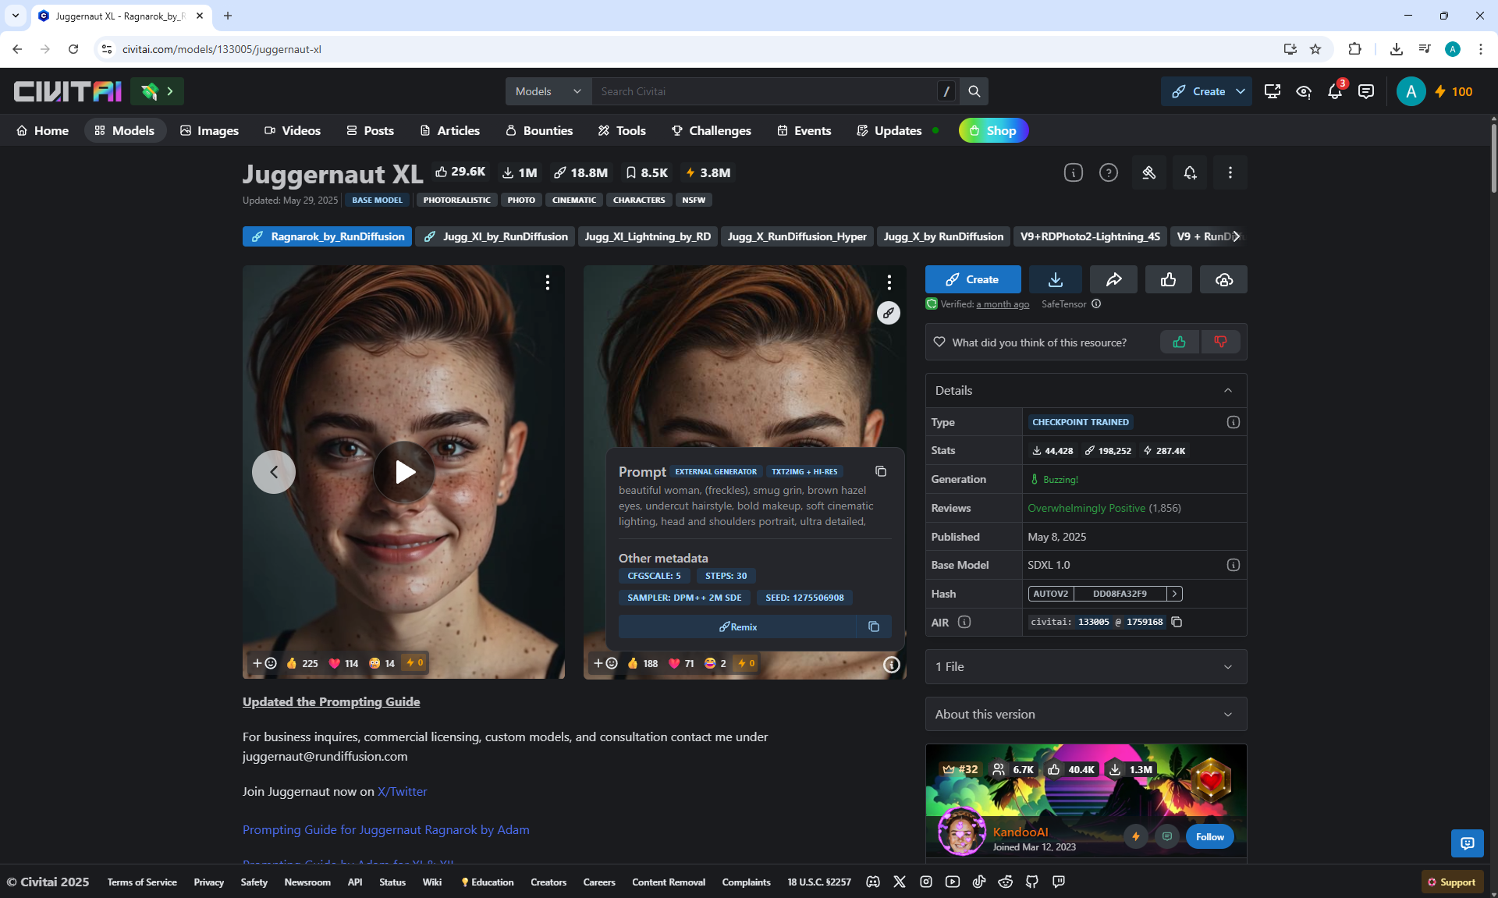Click the copy prompt icon

(881, 471)
